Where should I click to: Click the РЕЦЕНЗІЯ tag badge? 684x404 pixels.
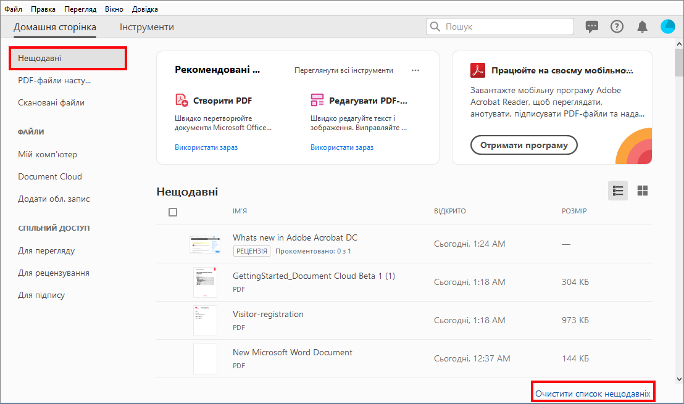(x=252, y=251)
